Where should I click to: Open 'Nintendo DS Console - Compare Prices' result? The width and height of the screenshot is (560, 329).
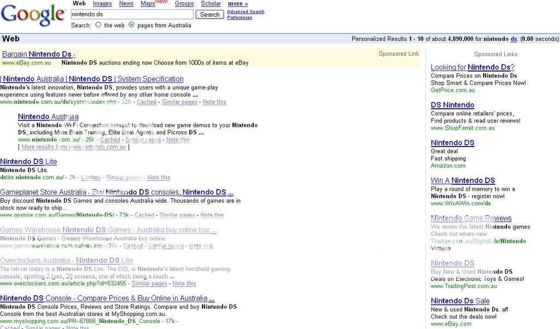[107, 298]
